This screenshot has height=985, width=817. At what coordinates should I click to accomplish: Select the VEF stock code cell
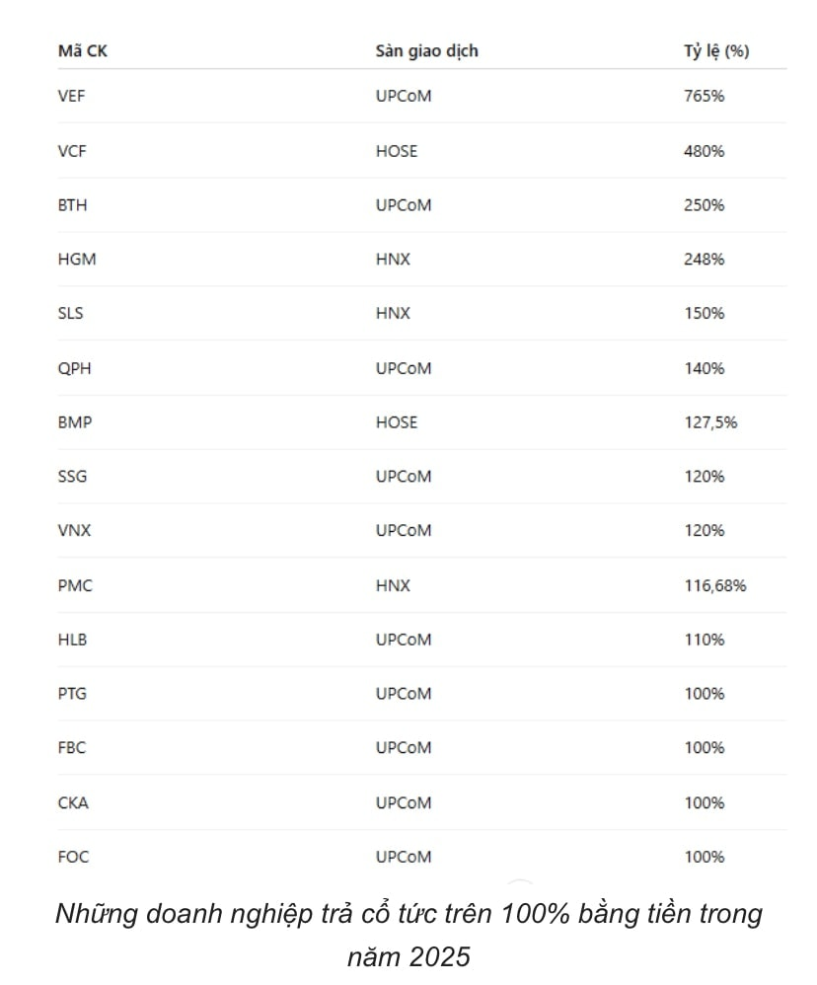pyautogui.click(x=73, y=97)
